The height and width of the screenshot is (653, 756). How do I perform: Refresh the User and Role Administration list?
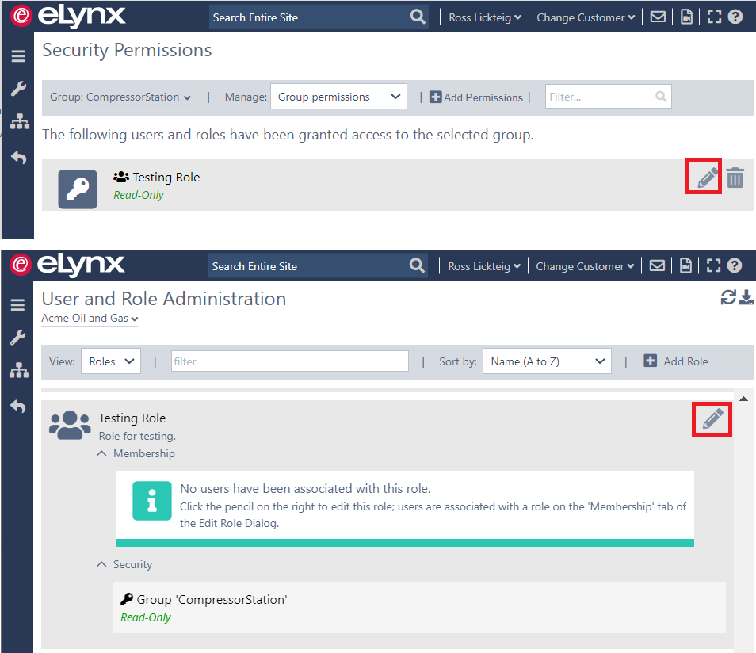(x=728, y=297)
